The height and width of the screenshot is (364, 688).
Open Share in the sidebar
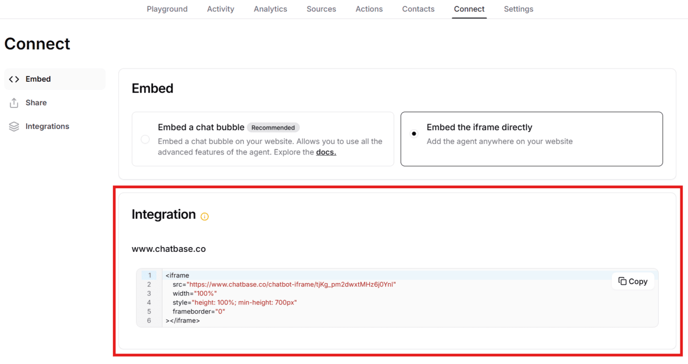coord(55,103)
